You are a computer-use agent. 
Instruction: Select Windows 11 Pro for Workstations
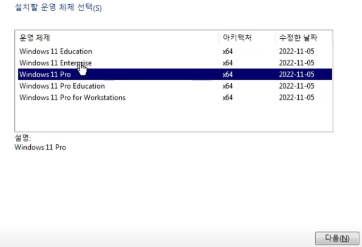[x=175, y=98]
